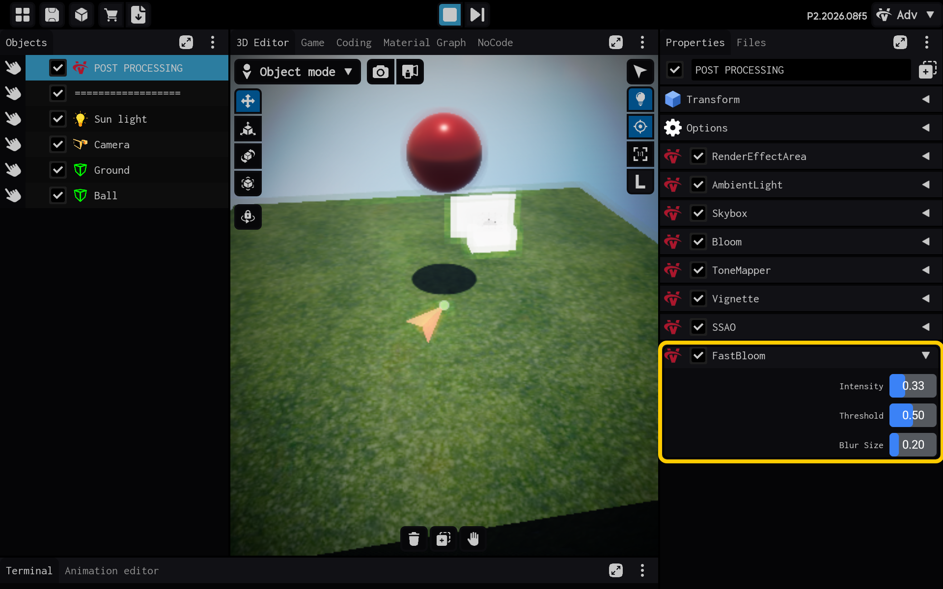Add component with plus icon in Properties

(x=927, y=70)
